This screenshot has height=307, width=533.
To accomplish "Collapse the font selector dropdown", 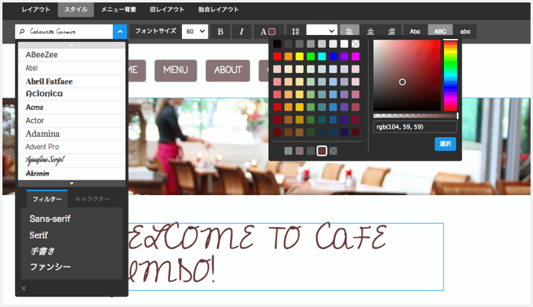I will [120, 32].
